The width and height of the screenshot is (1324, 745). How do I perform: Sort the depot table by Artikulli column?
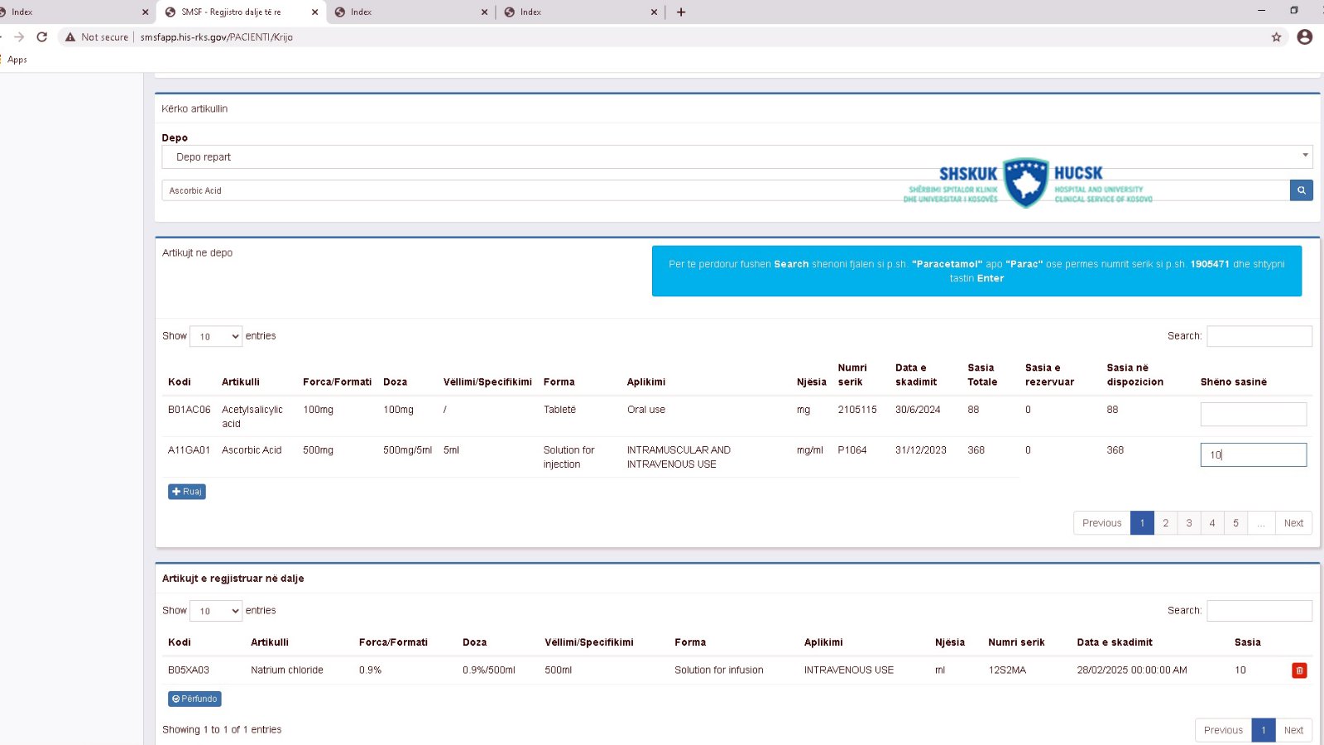coord(241,382)
